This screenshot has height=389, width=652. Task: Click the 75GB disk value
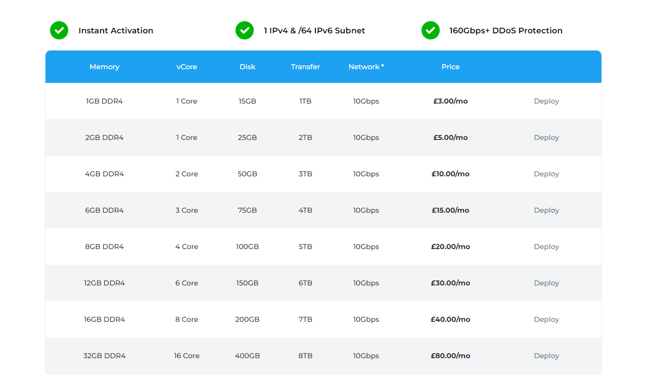[248, 210]
